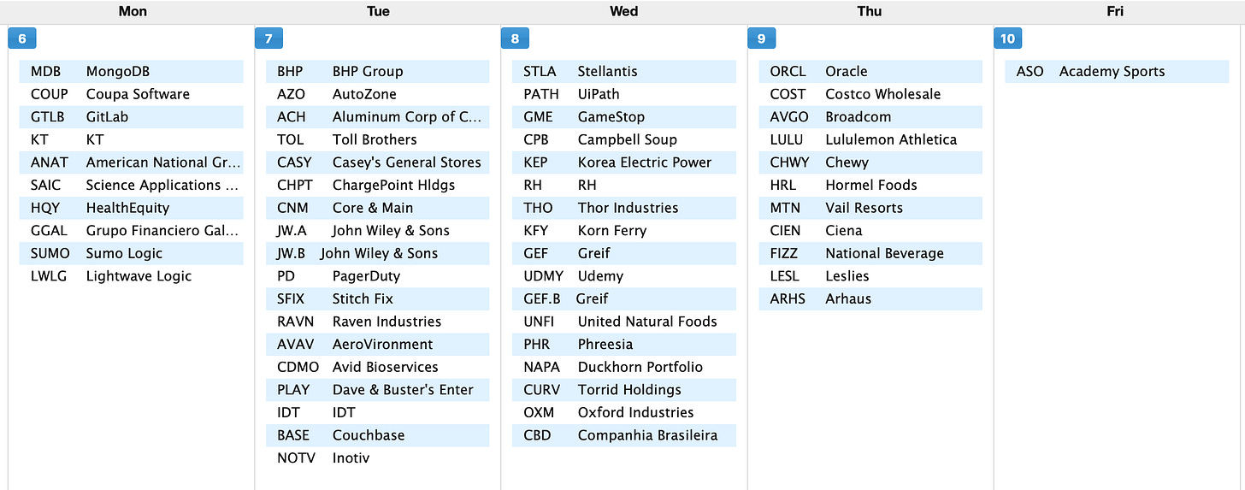Open KEP Korea Electric Power entry

pyautogui.click(x=624, y=162)
